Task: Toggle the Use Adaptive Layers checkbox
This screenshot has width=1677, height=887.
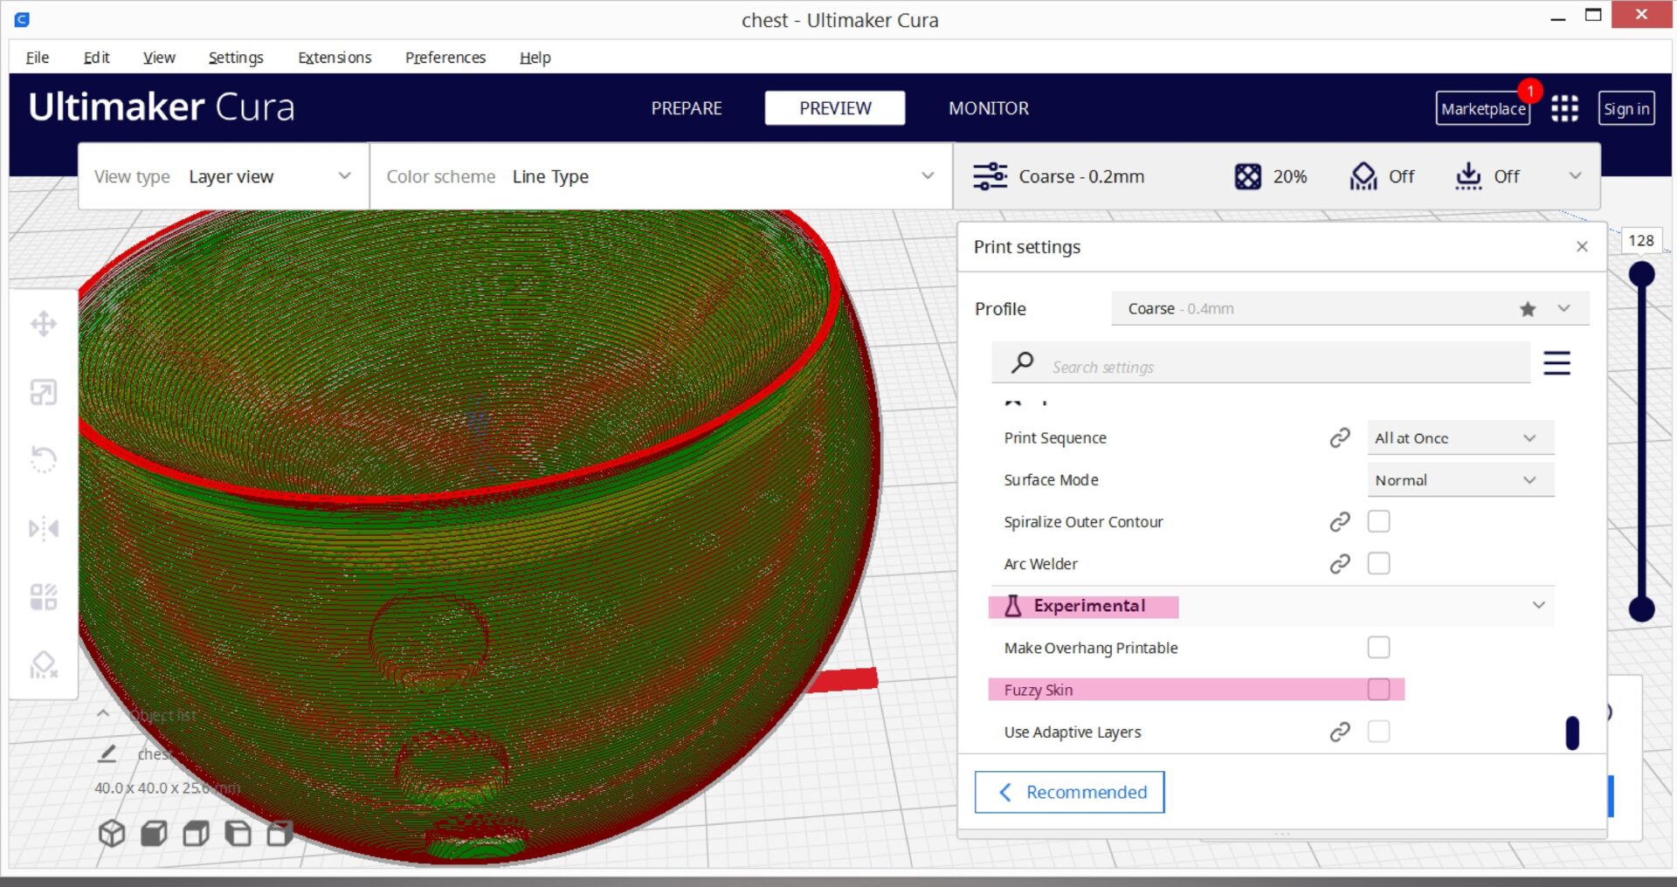Action: [1378, 731]
